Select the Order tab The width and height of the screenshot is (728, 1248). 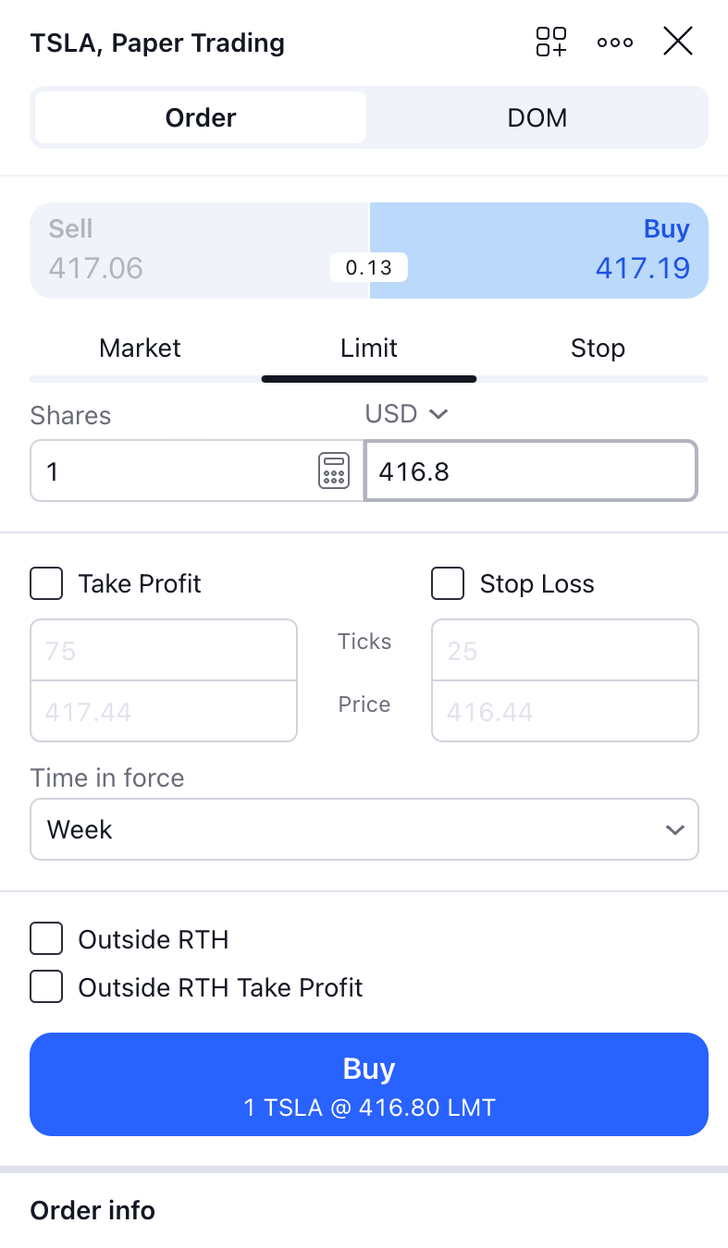(201, 117)
